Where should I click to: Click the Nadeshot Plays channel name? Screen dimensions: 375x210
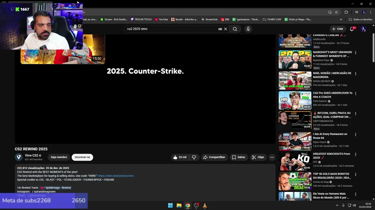pos(321,60)
